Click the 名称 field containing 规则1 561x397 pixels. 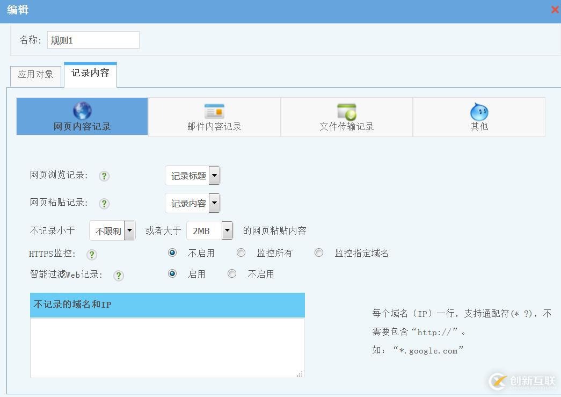tap(93, 40)
